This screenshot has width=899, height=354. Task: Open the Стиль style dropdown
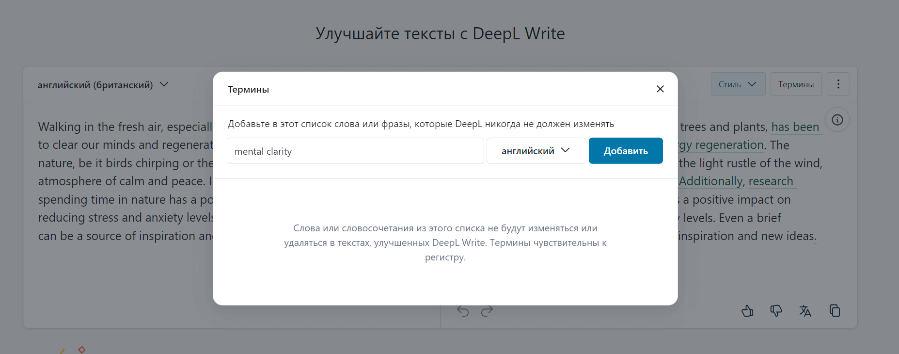click(x=737, y=84)
